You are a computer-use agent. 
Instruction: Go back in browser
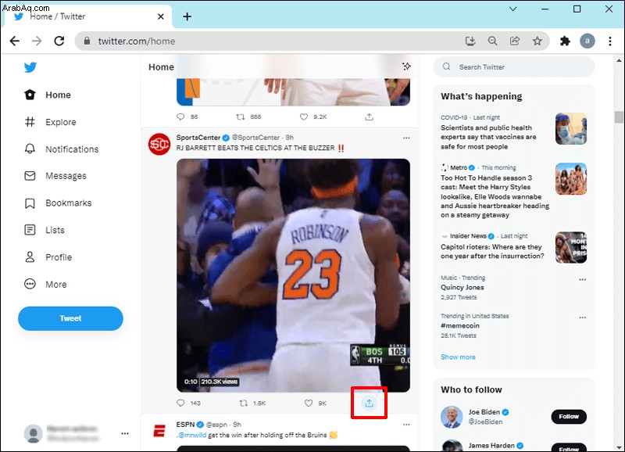[15, 41]
